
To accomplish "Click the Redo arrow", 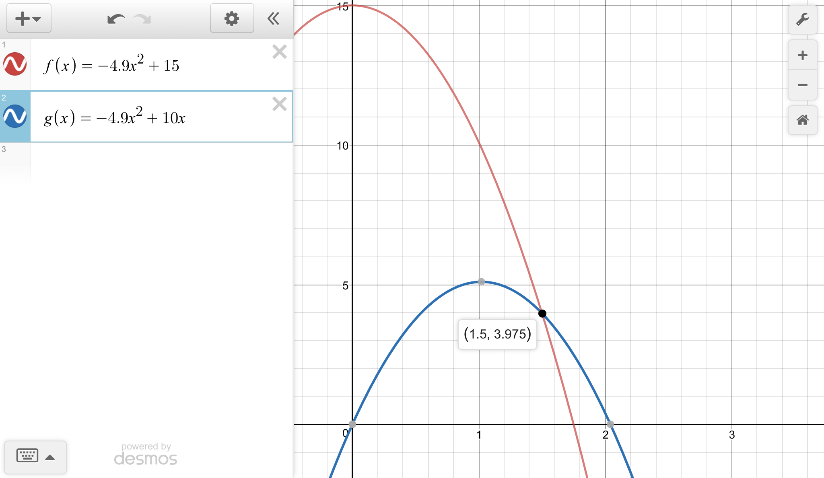I will [142, 19].
